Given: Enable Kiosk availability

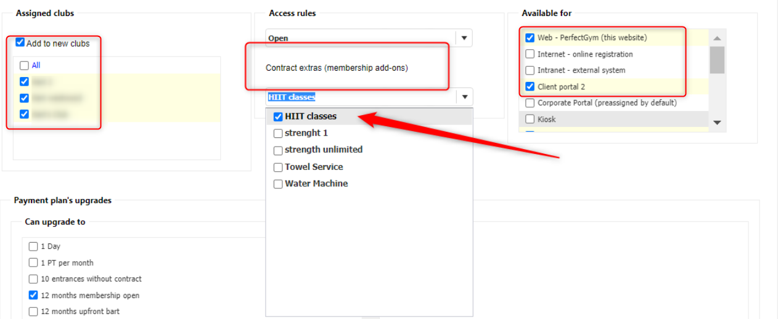Looking at the screenshot, I should click(530, 119).
